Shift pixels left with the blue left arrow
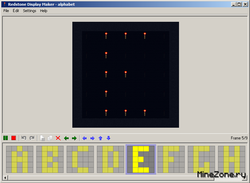Screen dimensions: 250x183 tap(84, 138)
